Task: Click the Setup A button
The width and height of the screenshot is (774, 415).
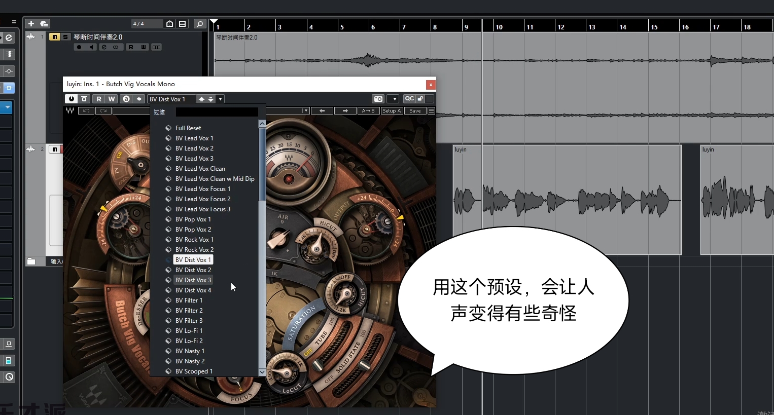Action: coord(392,110)
